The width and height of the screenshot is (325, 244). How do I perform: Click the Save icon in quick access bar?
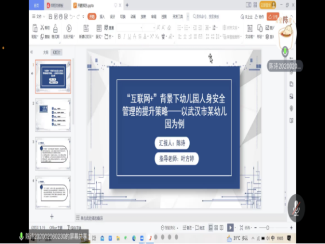point(50,17)
